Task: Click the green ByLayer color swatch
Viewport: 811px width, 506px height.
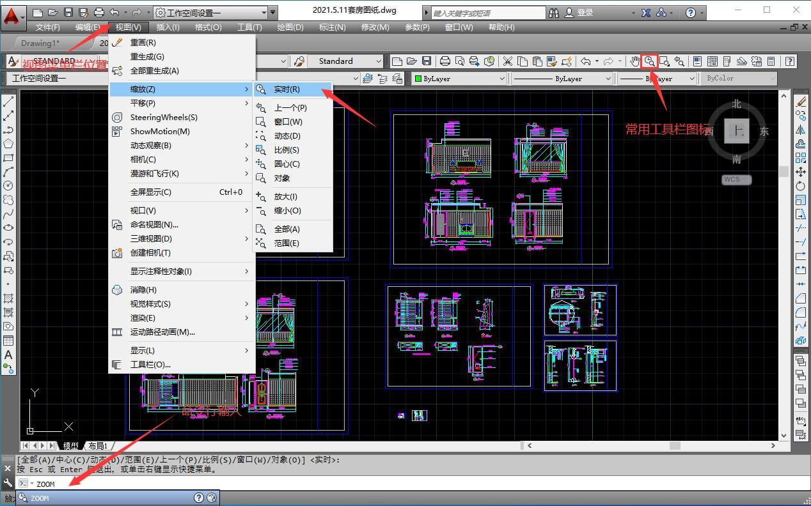Action: pyautogui.click(x=419, y=79)
